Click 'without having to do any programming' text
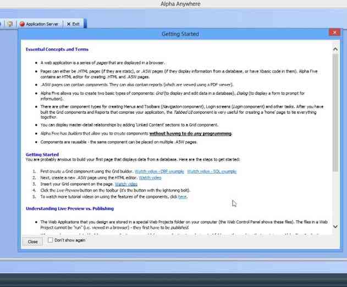347x287 pixels. pyautogui.click(x=190, y=134)
